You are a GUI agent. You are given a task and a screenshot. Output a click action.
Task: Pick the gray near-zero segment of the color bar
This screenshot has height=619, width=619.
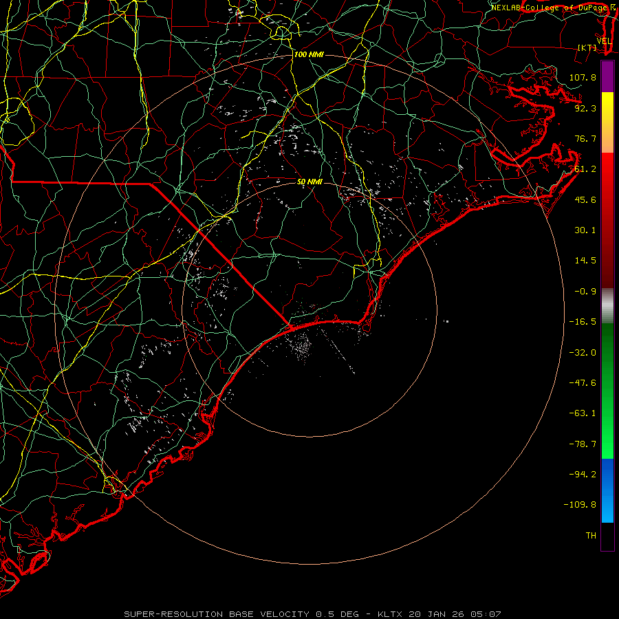tap(607, 305)
